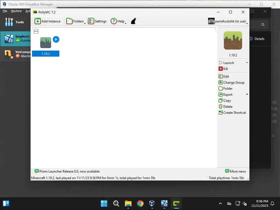Open the Widgets button on taskbar
Image resolution: width=280 pixels, height=210 pixels.
[x=6, y=203]
